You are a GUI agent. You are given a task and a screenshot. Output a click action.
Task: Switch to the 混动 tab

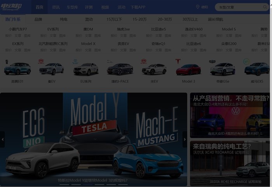point(89,19)
